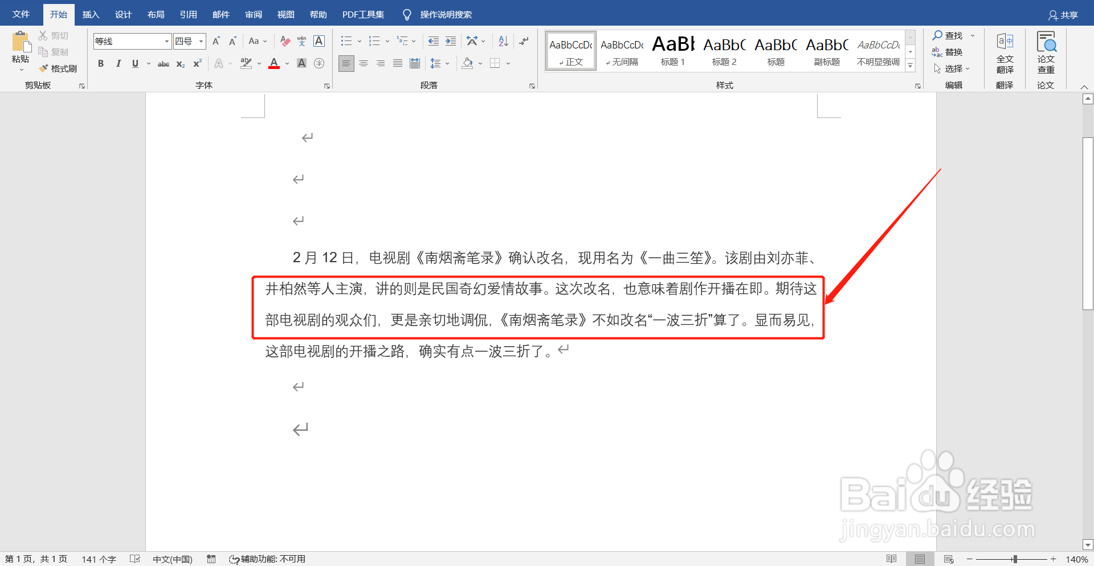Expand the borders dropdown
The height and width of the screenshot is (566, 1094).
point(508,63)
